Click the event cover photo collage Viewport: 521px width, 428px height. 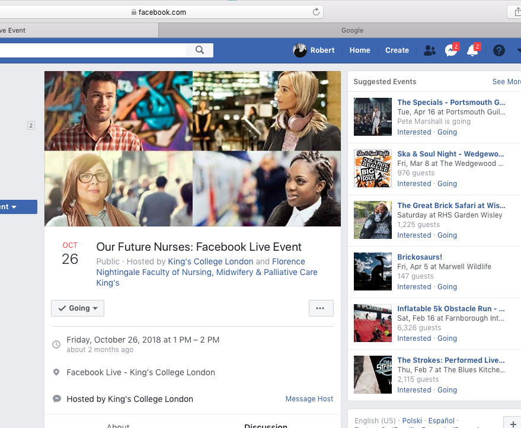pos(193,149)
